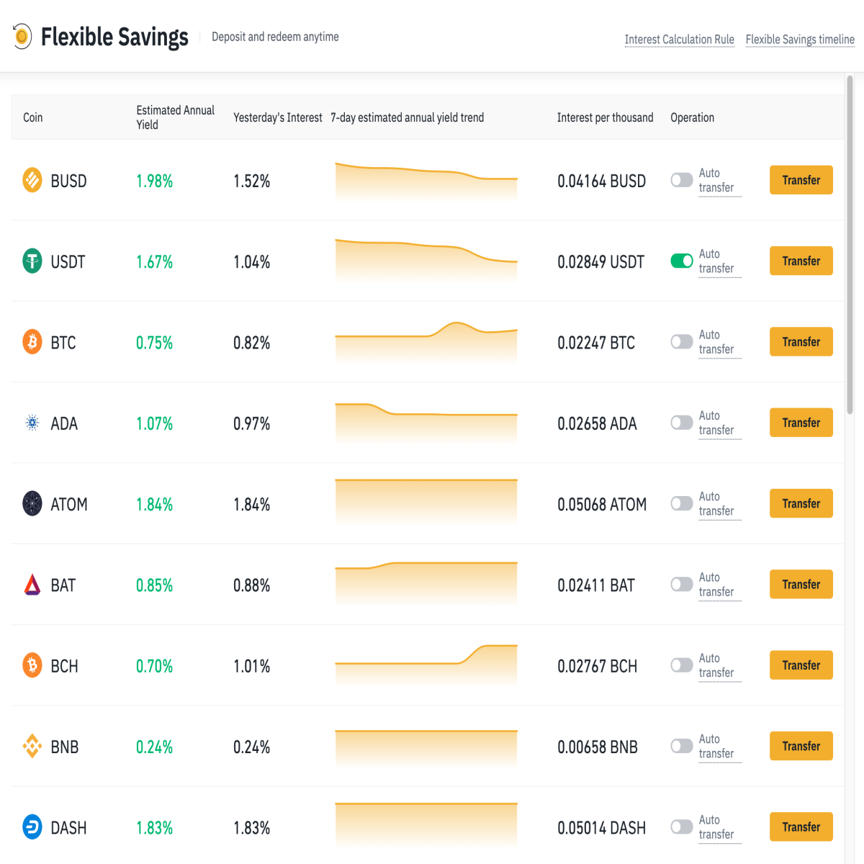This screenshot has height=864, width=864.
Task: Toggle auto transfer for BTC
Action: click(x=682, y=341)
